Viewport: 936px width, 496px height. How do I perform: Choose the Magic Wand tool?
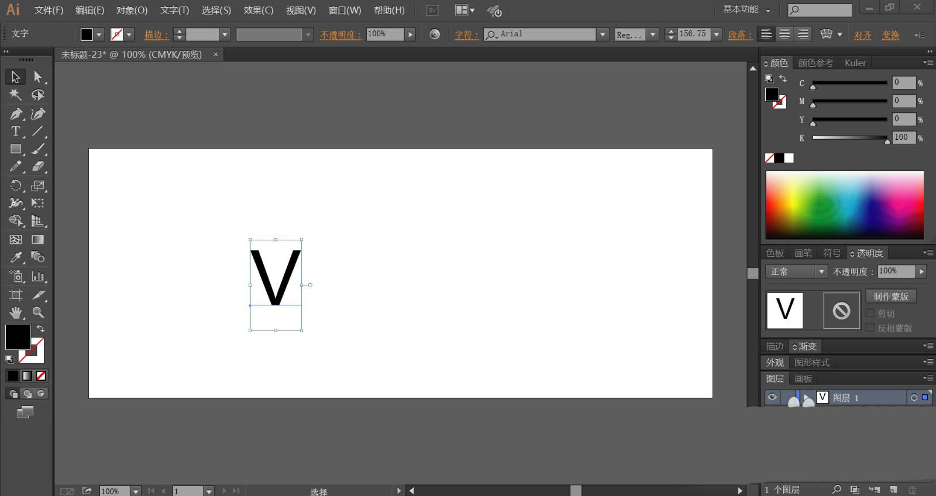pos(16,95)
